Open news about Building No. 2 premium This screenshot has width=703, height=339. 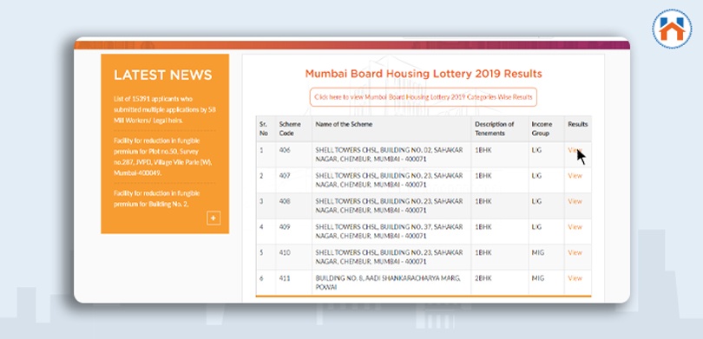point(156,199)
